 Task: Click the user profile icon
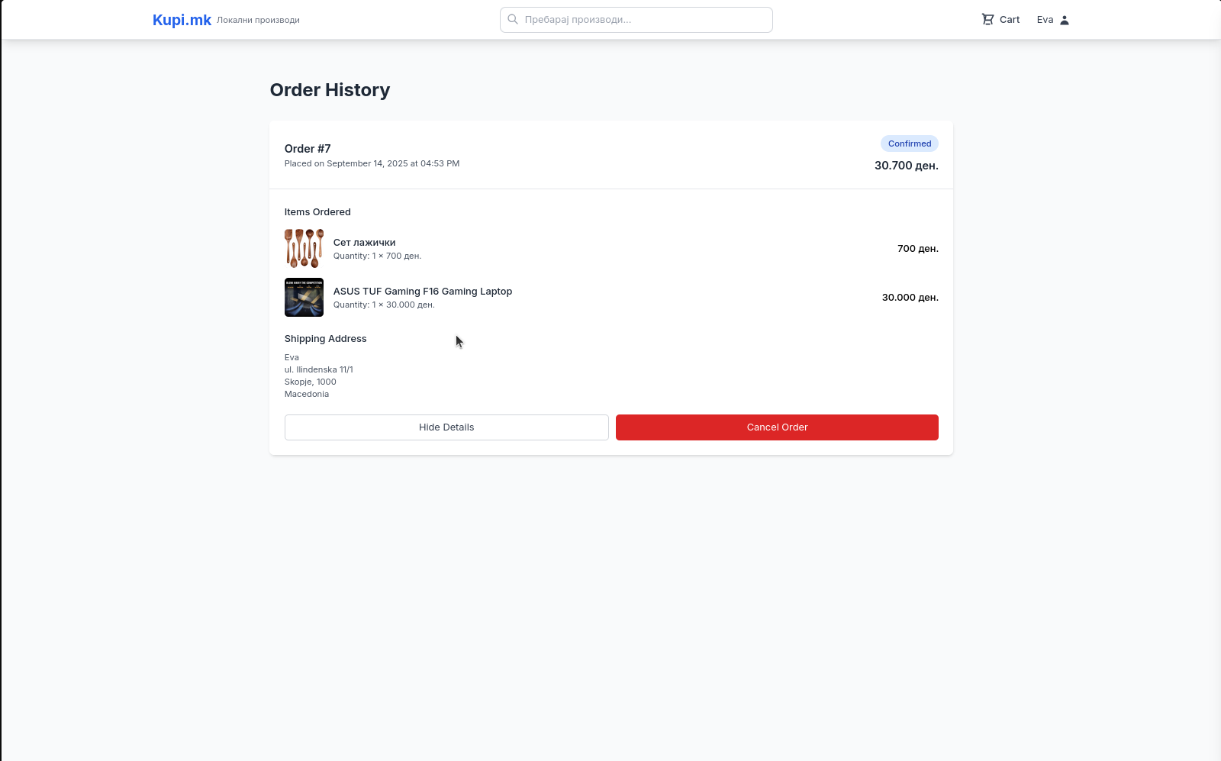pyautogui.click(x=1065, y=20)
